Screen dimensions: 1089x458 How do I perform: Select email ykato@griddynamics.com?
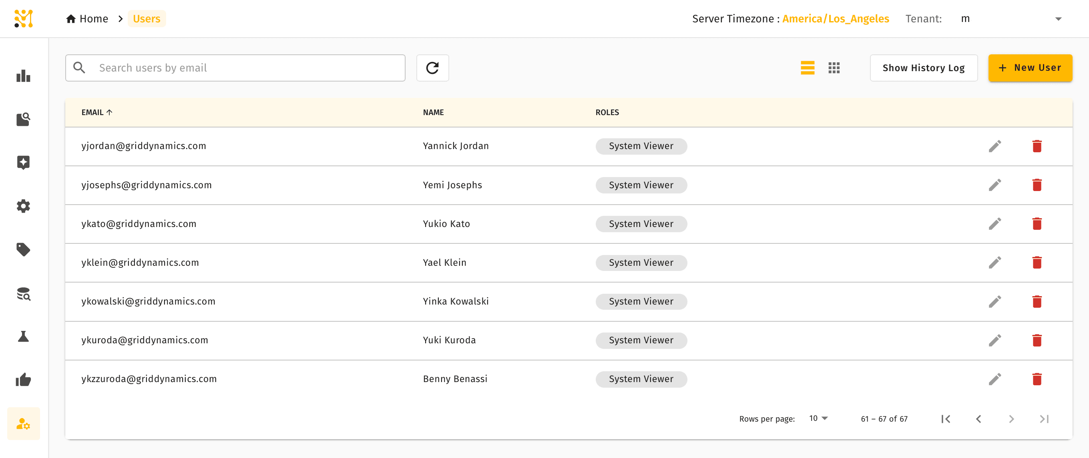point(139,224)
